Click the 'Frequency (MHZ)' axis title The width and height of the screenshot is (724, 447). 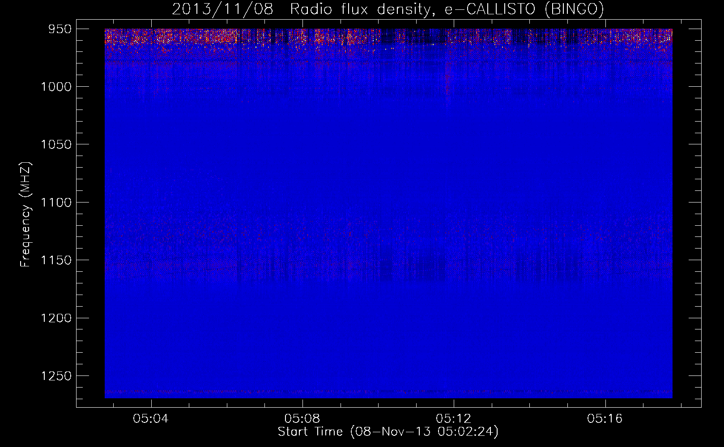26,215
